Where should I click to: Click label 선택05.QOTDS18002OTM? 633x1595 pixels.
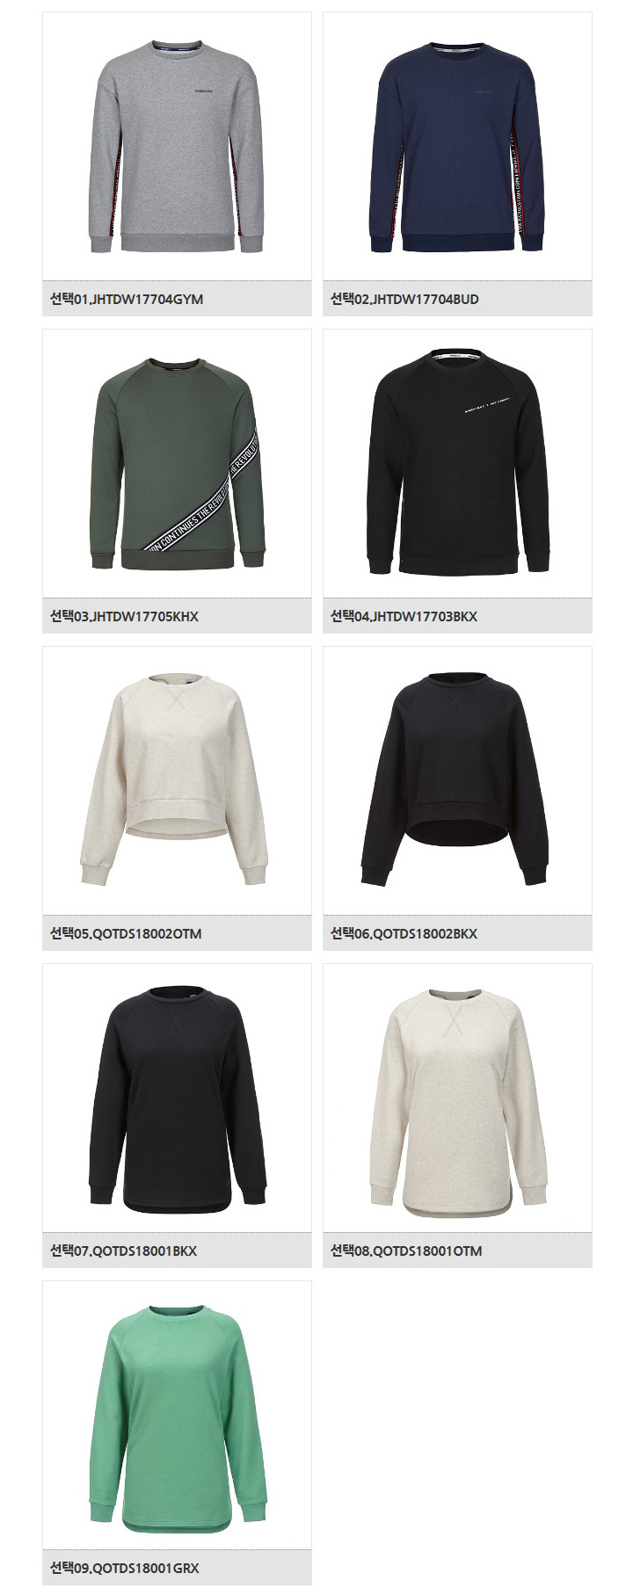coord(126,933)
